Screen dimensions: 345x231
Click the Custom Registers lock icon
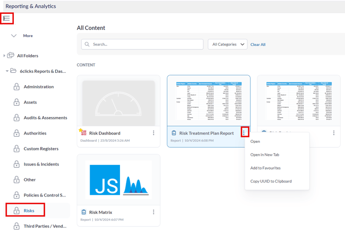pyautogui.click(x=16, y=148)
